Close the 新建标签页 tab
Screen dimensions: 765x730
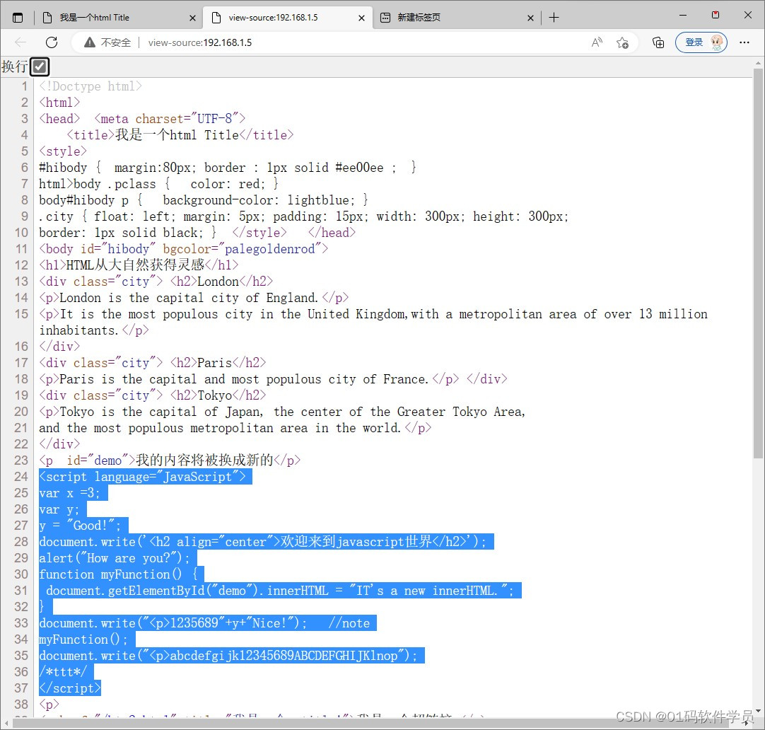point(530,18)
